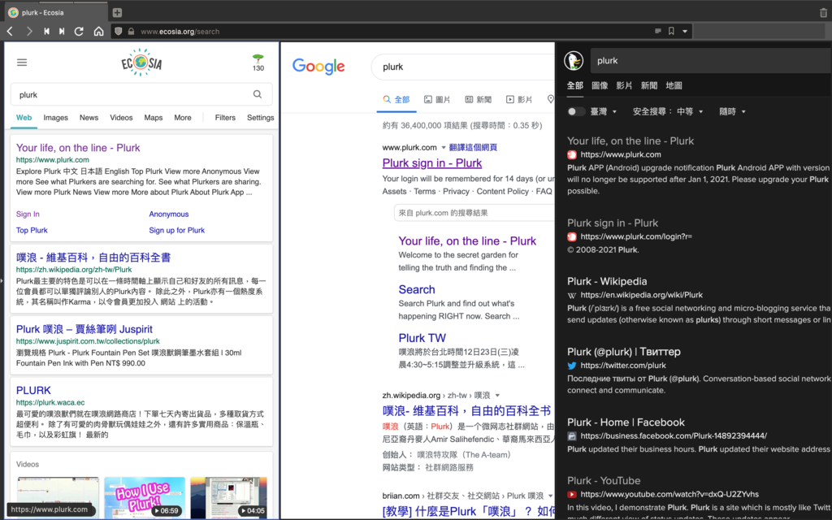This screenshot has height=520, width=832.
Task: Open the 安全搜尋：中等 safe search dropdown
Action: point(668,111)
